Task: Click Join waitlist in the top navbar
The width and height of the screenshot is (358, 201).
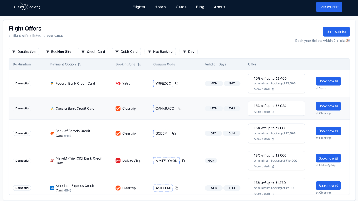Action: pos(329,7)
